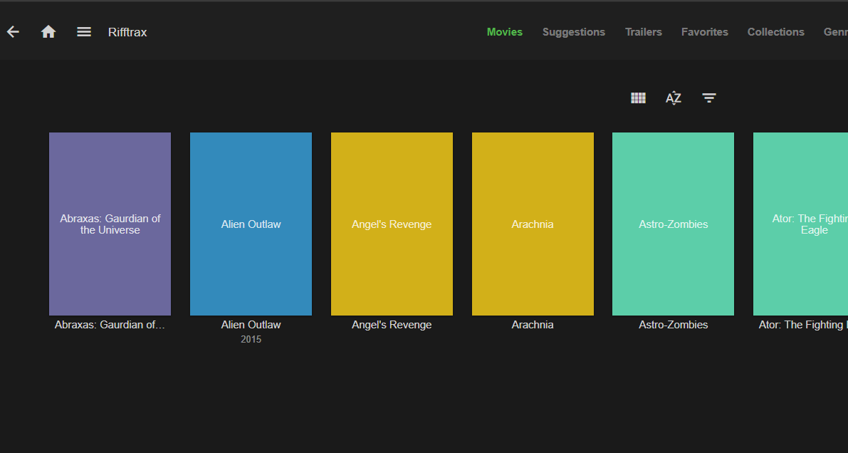Open the Ator: The Fighting Eagle poster
Screen dimensions: 848x453
tap(800, 224)
